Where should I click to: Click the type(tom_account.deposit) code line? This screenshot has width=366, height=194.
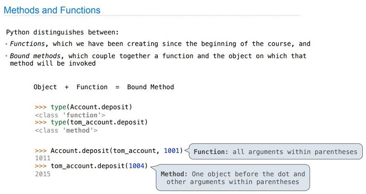coord(91,122)
